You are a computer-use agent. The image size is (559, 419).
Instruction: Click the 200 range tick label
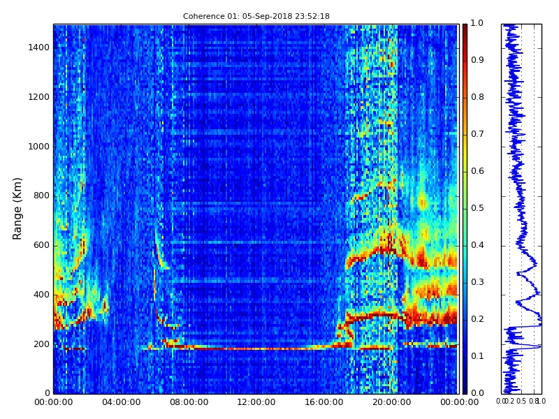(41, 344)
